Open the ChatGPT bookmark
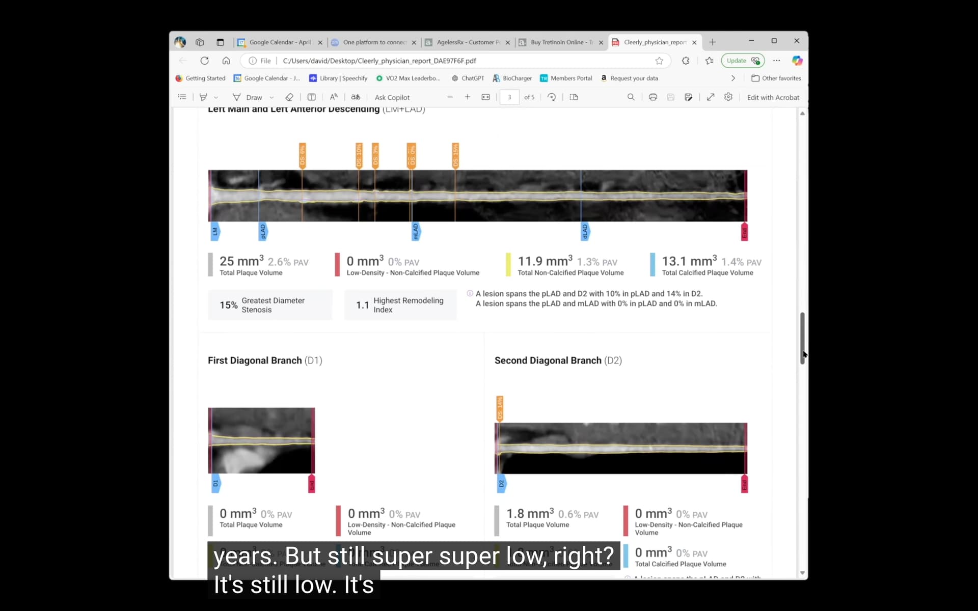This screenshot has height=611, width=978. (468, 78)
